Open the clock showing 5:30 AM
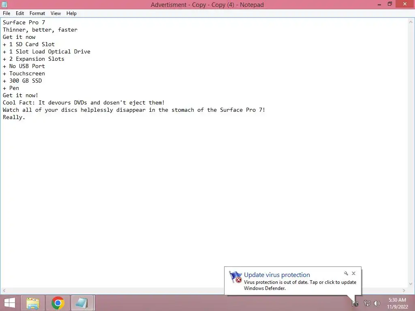Image resolution: width=415 pixels, height=311 pixels. point(397,303)
